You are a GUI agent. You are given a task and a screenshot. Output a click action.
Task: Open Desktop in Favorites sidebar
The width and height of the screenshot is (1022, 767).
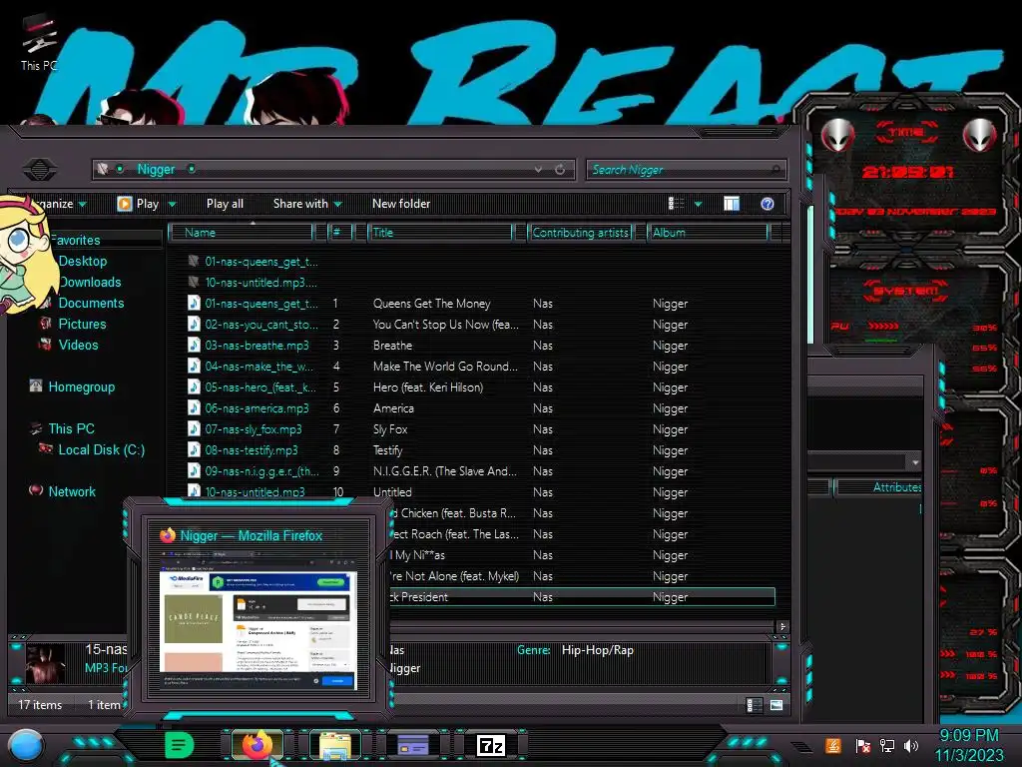(82, 261)
